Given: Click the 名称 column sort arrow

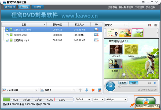Looking at the screenshot, I should pos(45,24).
